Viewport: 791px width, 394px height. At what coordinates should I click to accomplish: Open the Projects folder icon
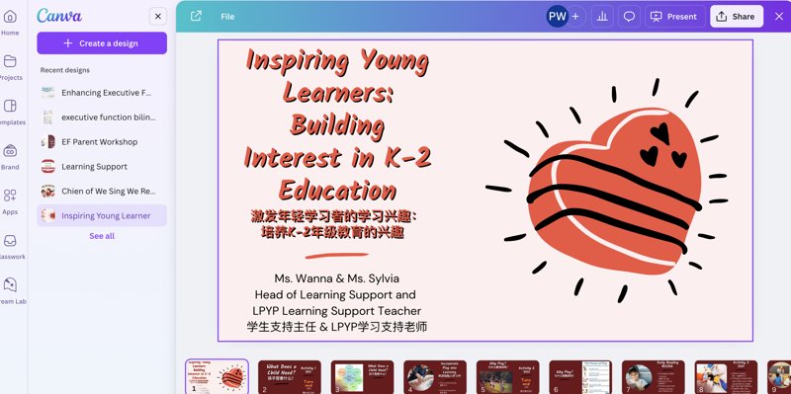point(10,61)
